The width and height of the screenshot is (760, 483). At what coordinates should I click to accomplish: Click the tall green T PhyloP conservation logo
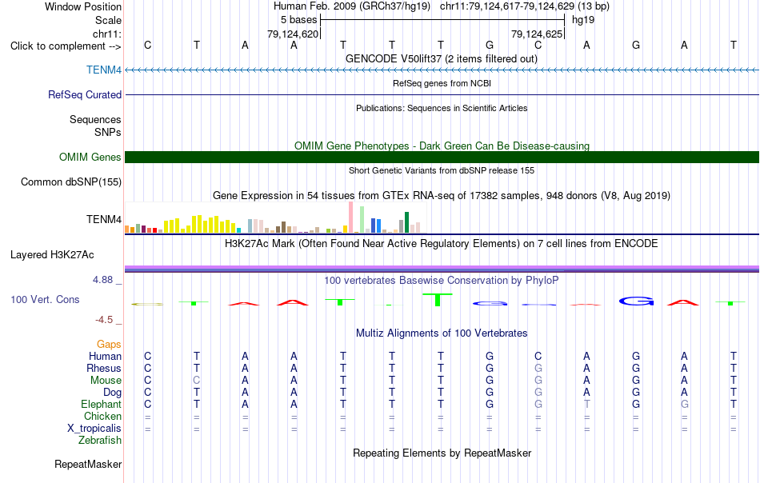coord(437,299)
